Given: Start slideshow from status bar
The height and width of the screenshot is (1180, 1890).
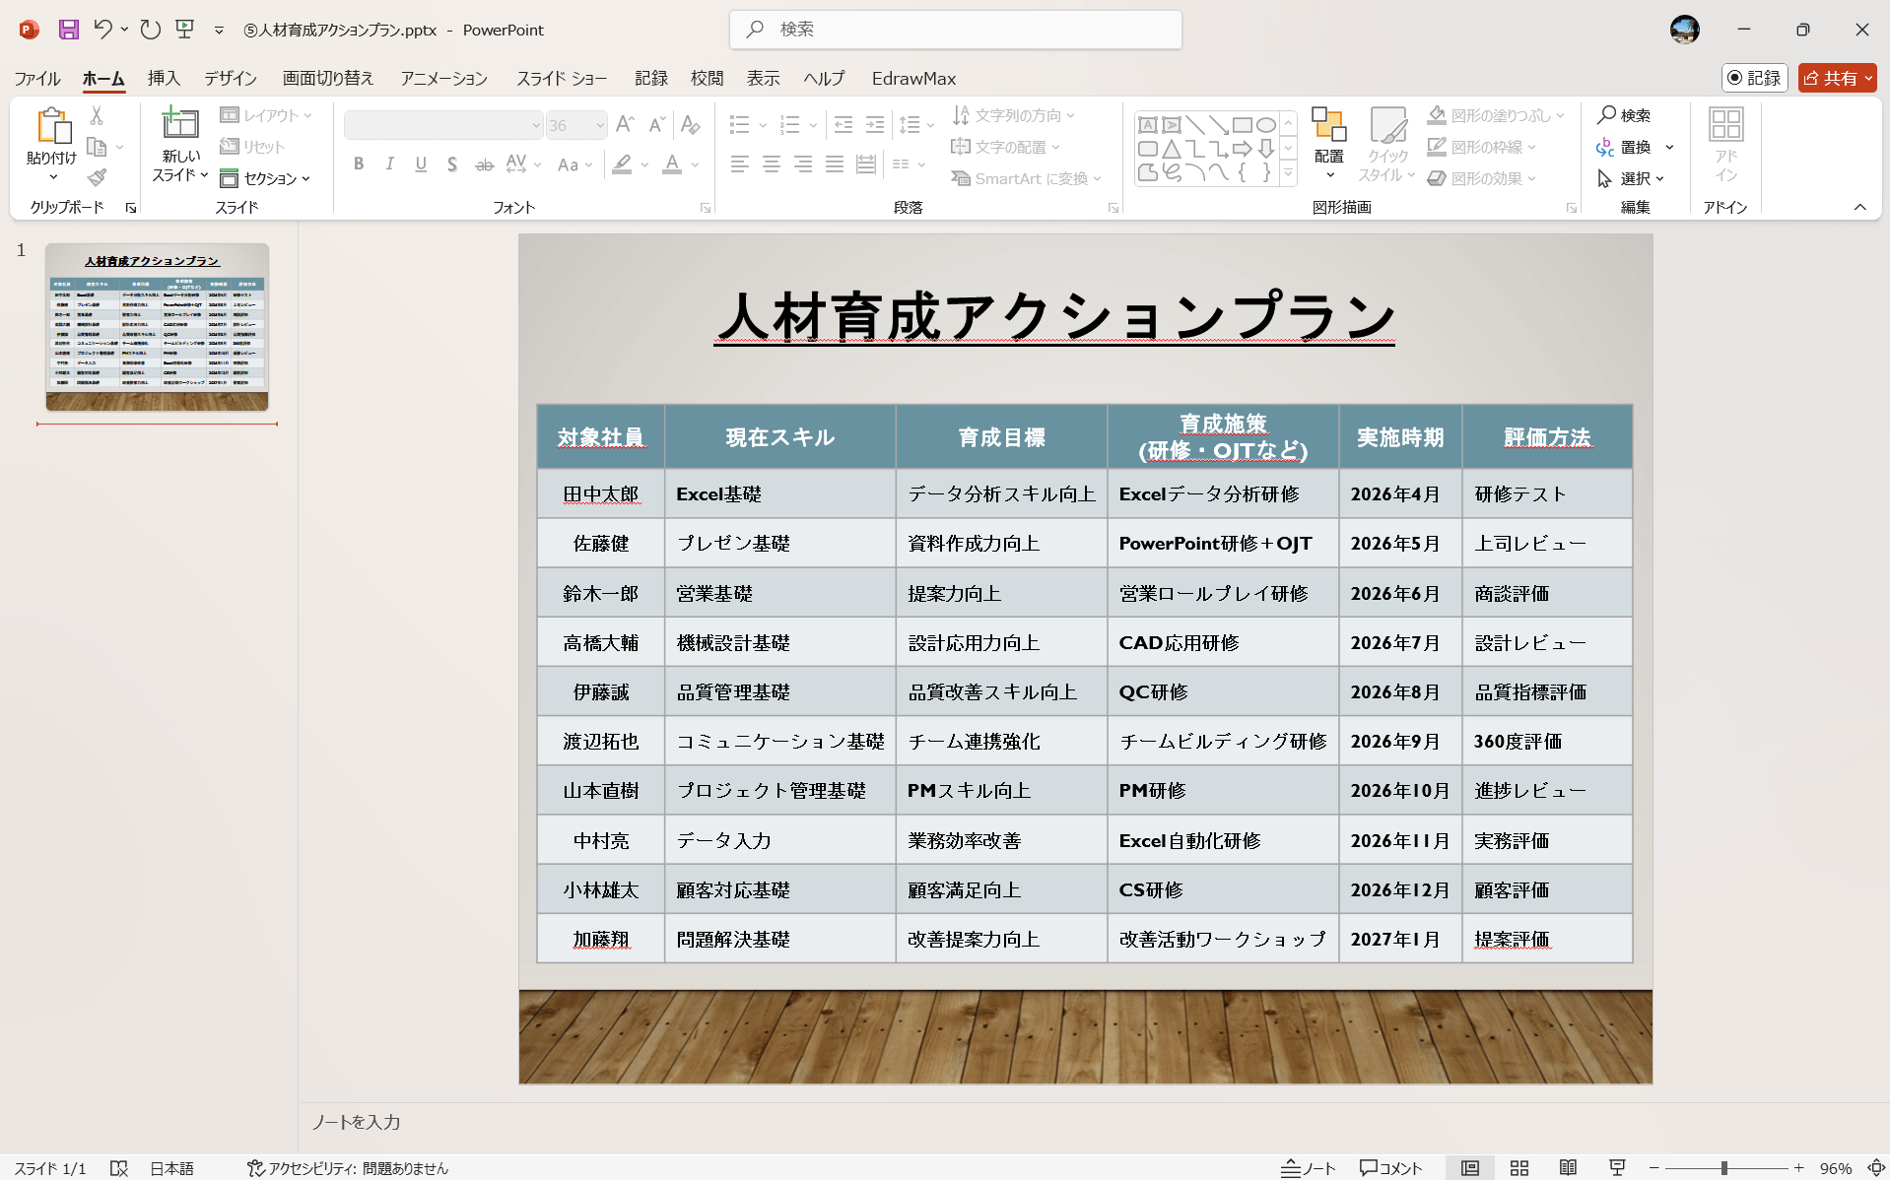Looking at the screenshot, I should coord(1617,1168).
